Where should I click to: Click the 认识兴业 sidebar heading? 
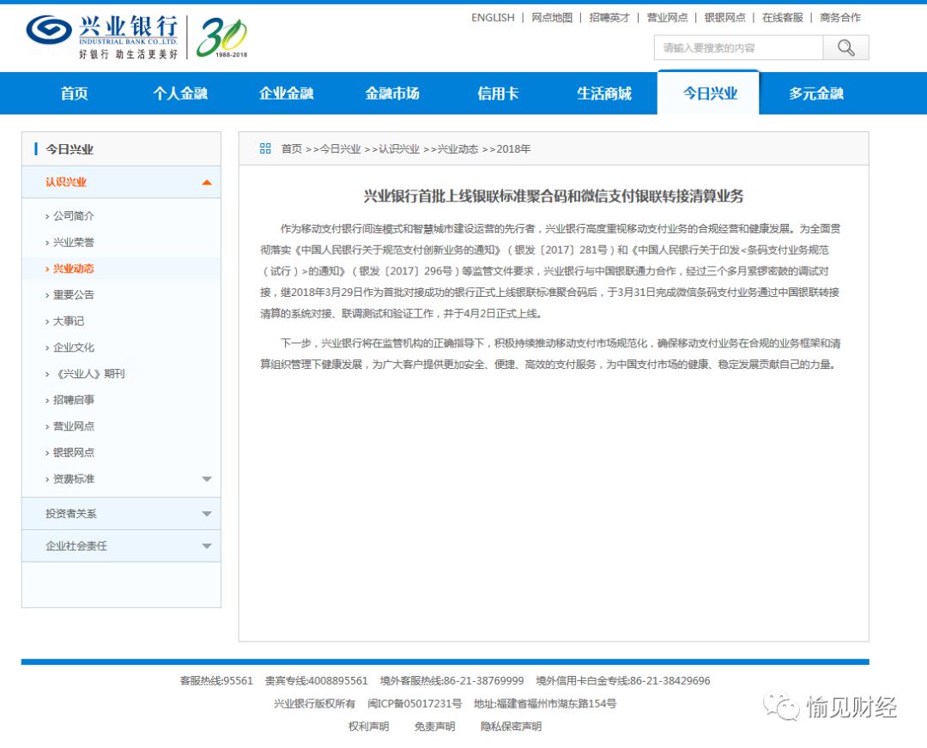pyautogui.click(x=65, y=182)
